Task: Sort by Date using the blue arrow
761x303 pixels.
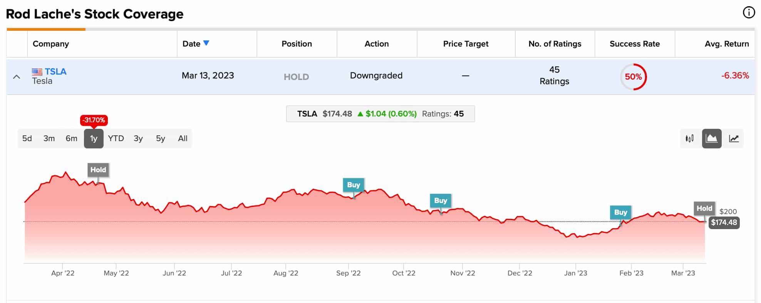Action: (x=206, y=43)
